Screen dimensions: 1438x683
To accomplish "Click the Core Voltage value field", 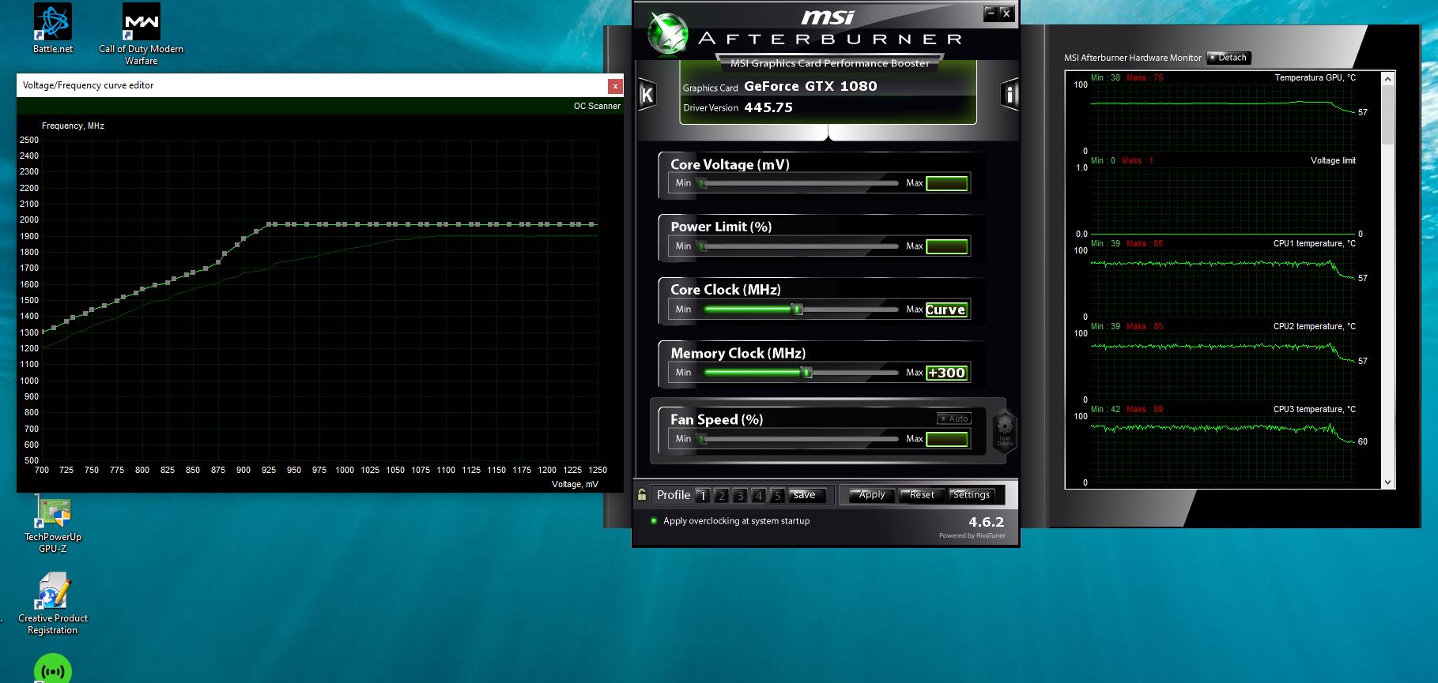I will tap(947, 183).
